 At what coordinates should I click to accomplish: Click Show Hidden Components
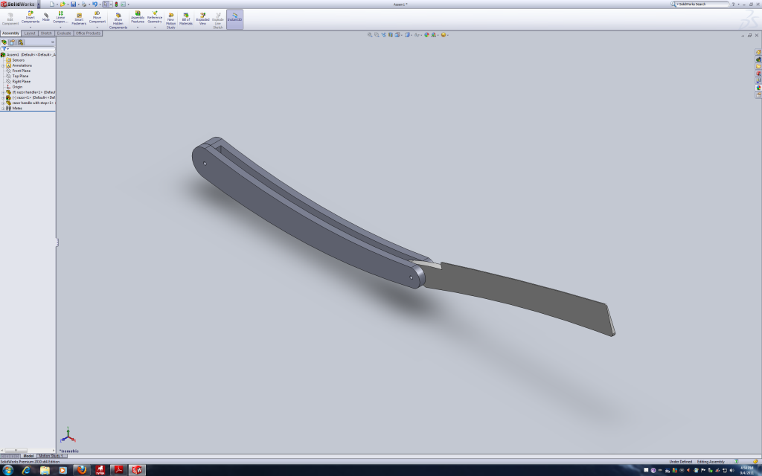click(118, 20)
